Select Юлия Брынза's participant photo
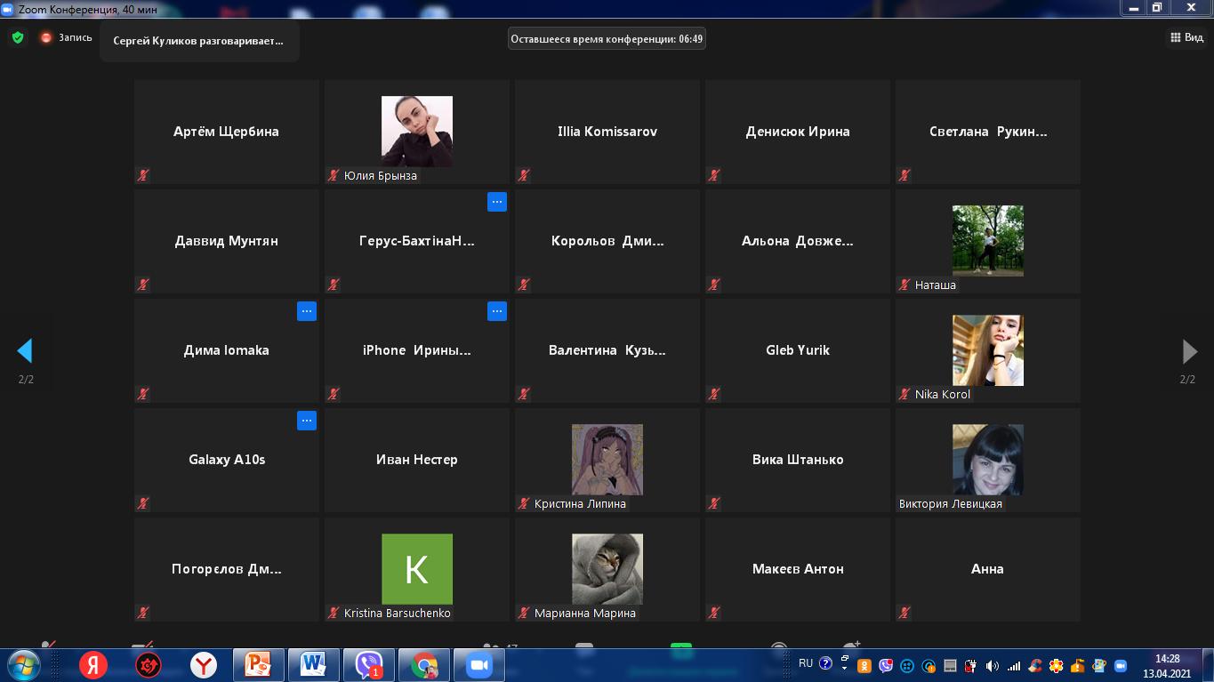This screenshot has height=682, width=1214. (x=416, y=131)
